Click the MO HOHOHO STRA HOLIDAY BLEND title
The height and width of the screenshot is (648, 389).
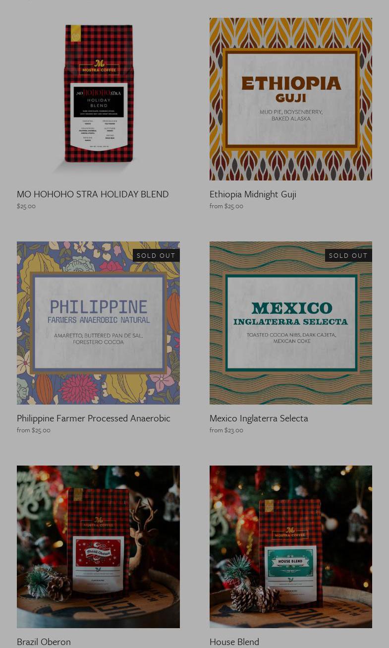point(93,194)
